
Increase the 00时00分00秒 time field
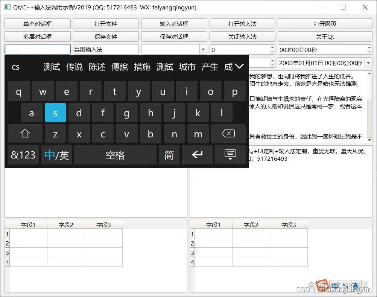tap(369, 47)
